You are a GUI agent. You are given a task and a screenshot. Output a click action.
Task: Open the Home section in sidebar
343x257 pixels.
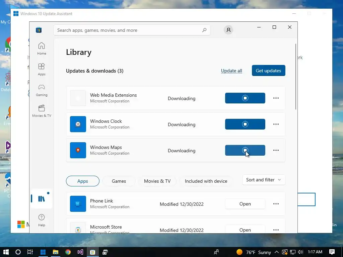42,49
